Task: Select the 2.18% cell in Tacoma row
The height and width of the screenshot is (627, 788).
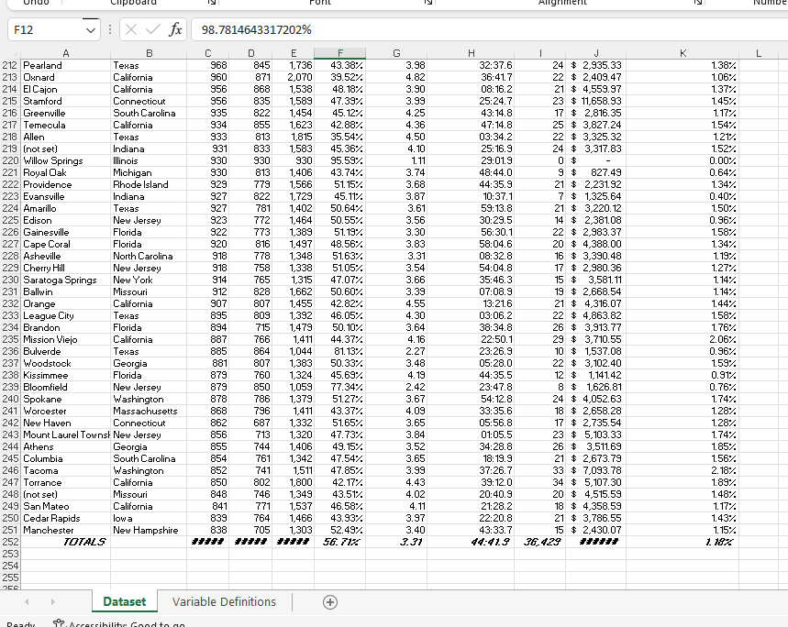Action: pos(683,470)
